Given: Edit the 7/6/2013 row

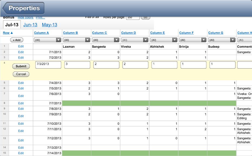Looking at the screenshot, I should click(21, 96).
